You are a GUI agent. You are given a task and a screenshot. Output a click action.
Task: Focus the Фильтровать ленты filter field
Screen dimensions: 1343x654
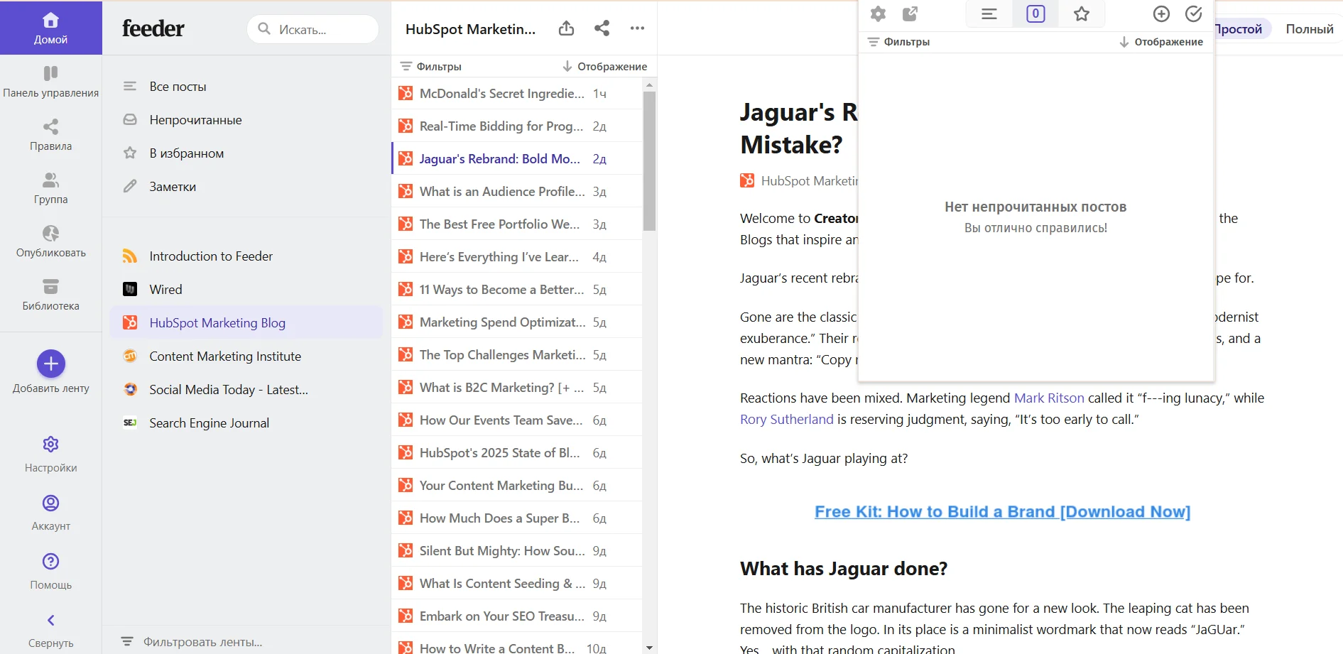245,642
